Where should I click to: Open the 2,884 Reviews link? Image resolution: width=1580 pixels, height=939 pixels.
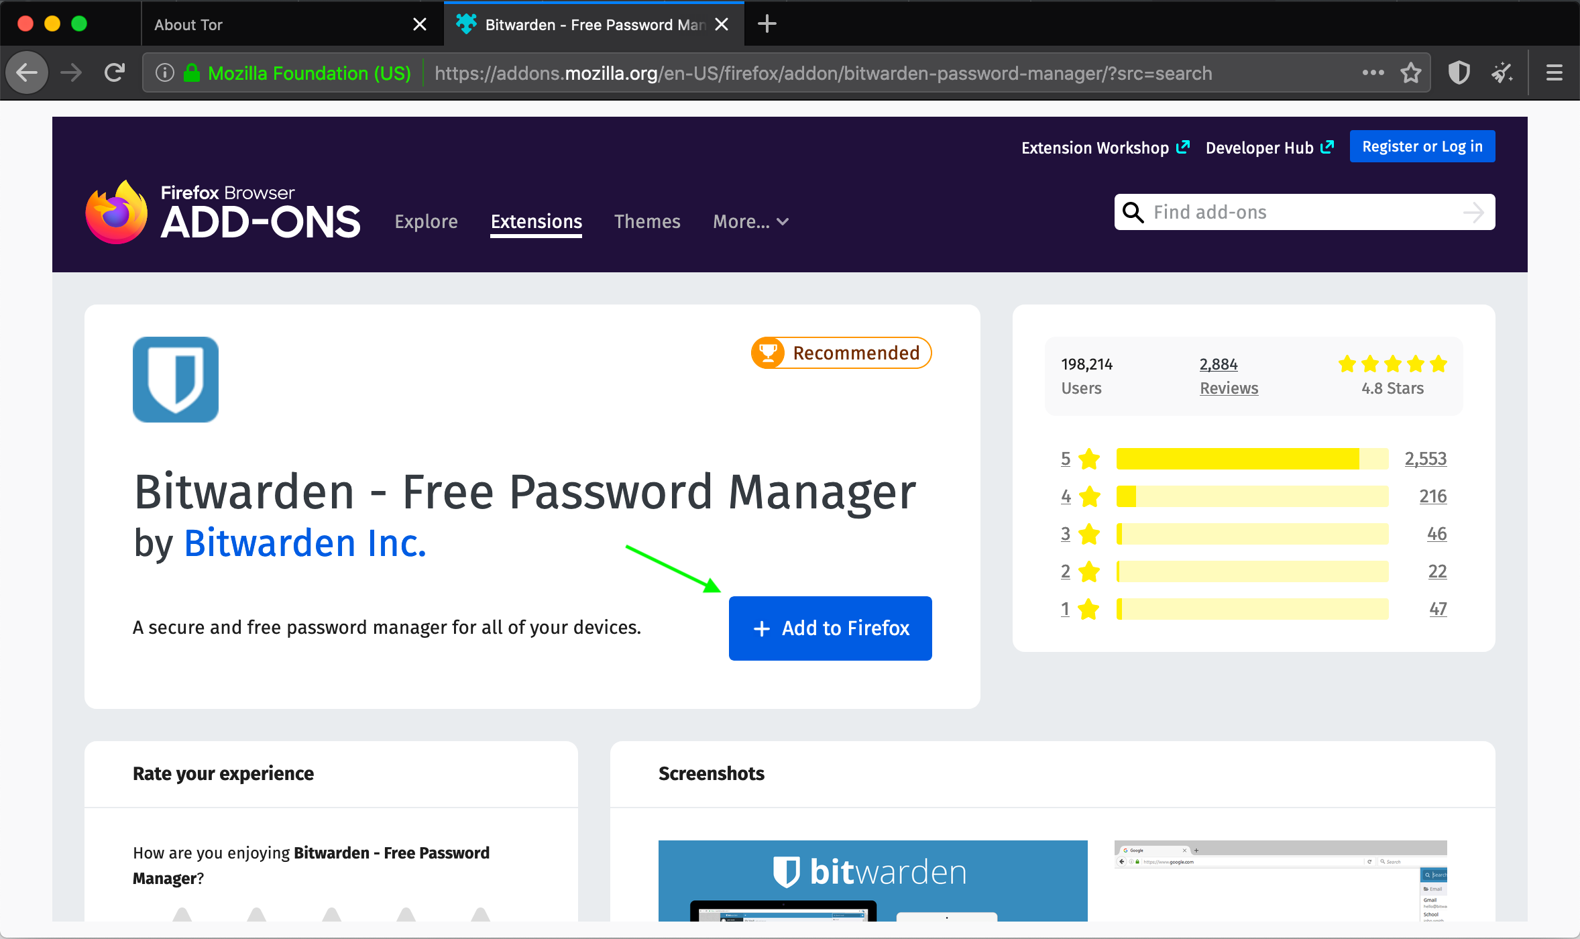pos(1229,376)
